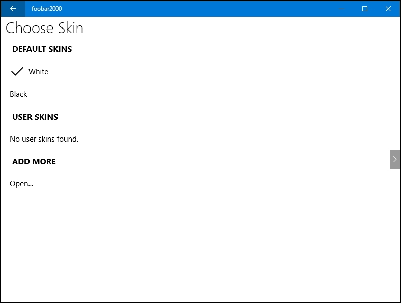Go back with the title bar arrow

(13, 9)
